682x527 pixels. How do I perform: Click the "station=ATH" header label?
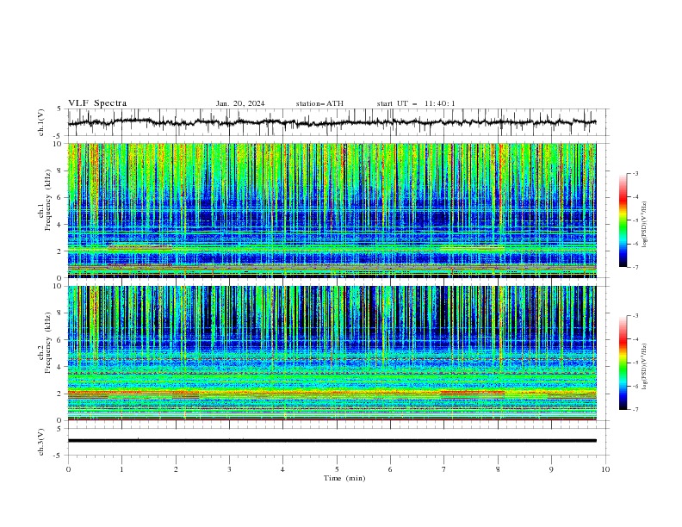pyautogui.click(x=319, y=103)
